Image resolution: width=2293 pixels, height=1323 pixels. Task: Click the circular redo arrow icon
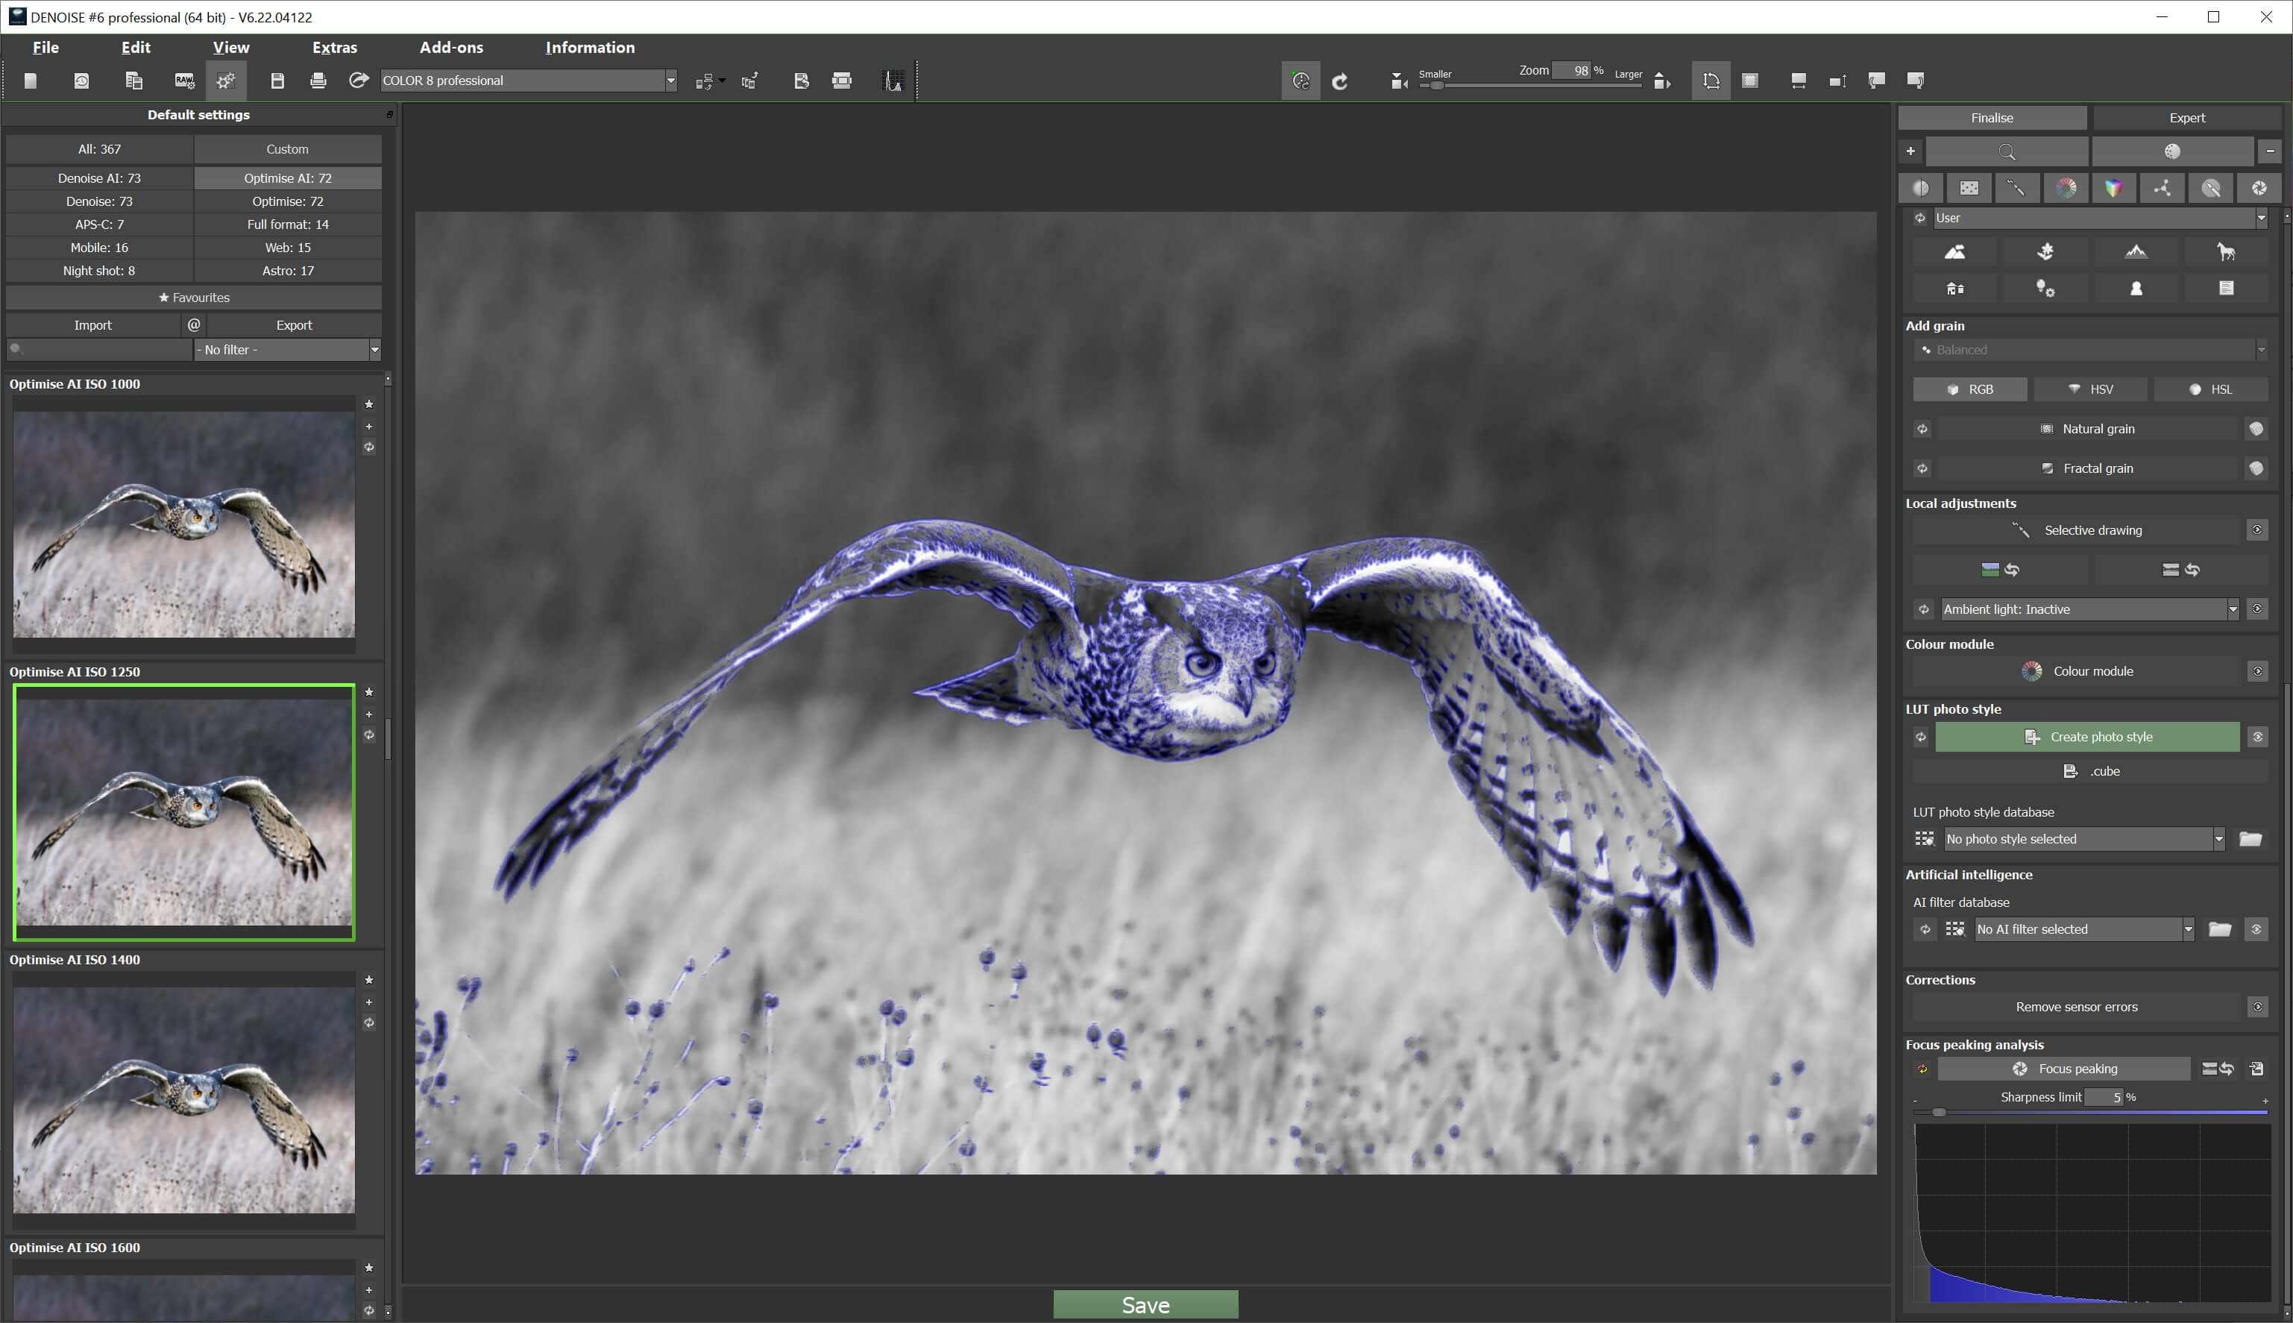click(x=1340, y=81)
